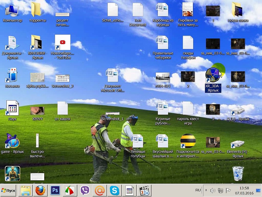Select the торренты folder

(37, 12)
